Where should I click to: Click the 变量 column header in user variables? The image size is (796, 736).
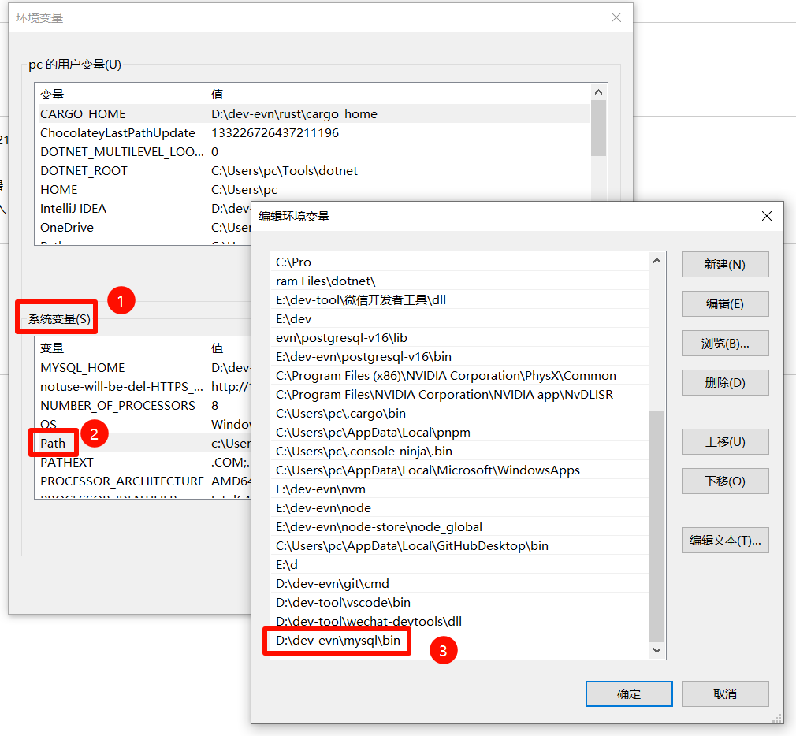coord(53,95)
